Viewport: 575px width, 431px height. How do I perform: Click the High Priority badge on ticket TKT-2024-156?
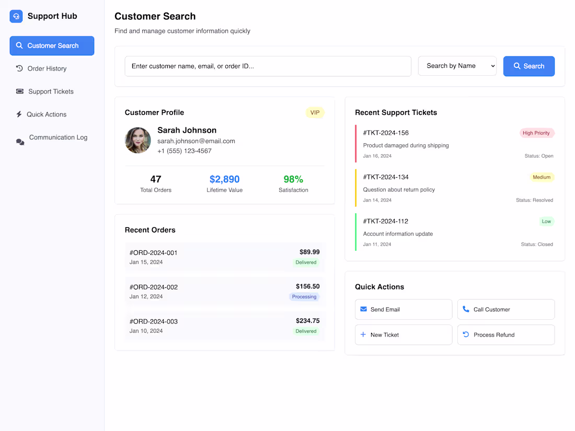[x=536, y=133]
